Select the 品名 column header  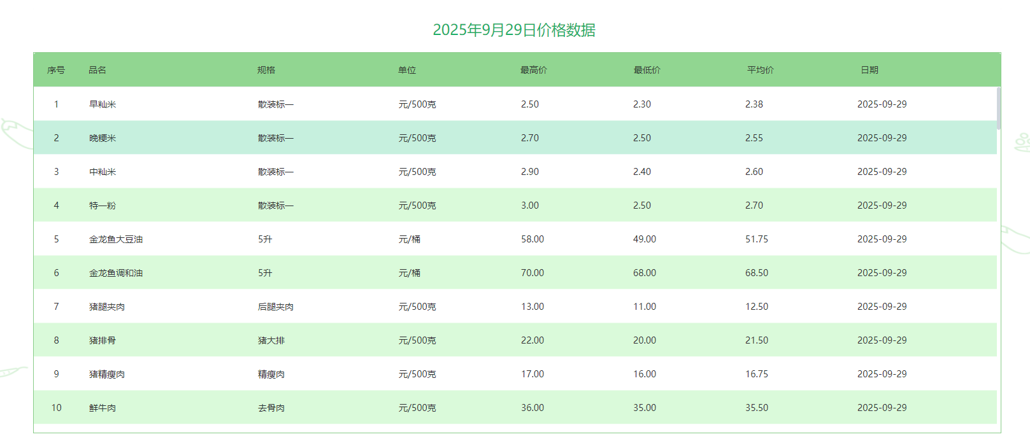click(97, 70)
